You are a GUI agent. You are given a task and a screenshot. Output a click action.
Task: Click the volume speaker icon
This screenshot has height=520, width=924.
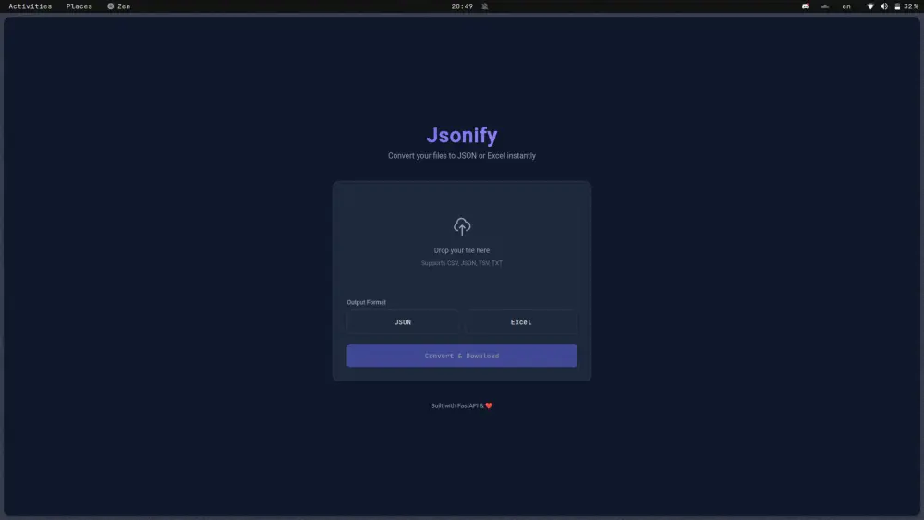tap(884, 6)
